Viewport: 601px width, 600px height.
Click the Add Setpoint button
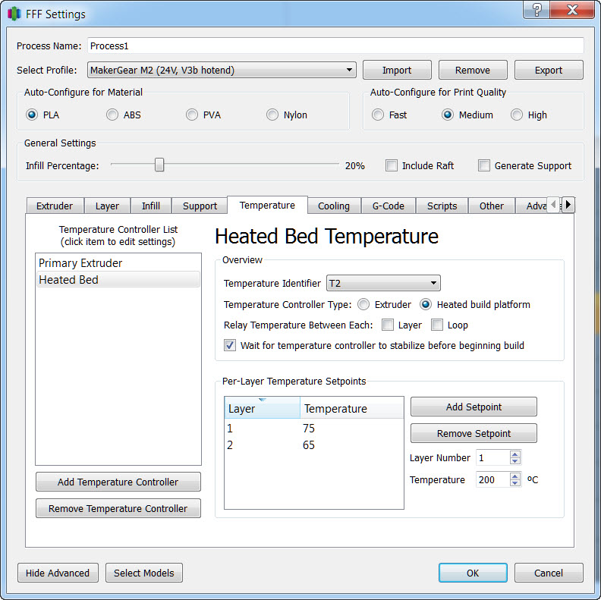474,407
